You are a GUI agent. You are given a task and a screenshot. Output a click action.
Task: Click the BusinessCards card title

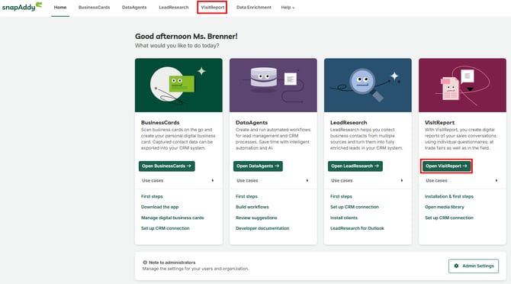pos(160,123)
